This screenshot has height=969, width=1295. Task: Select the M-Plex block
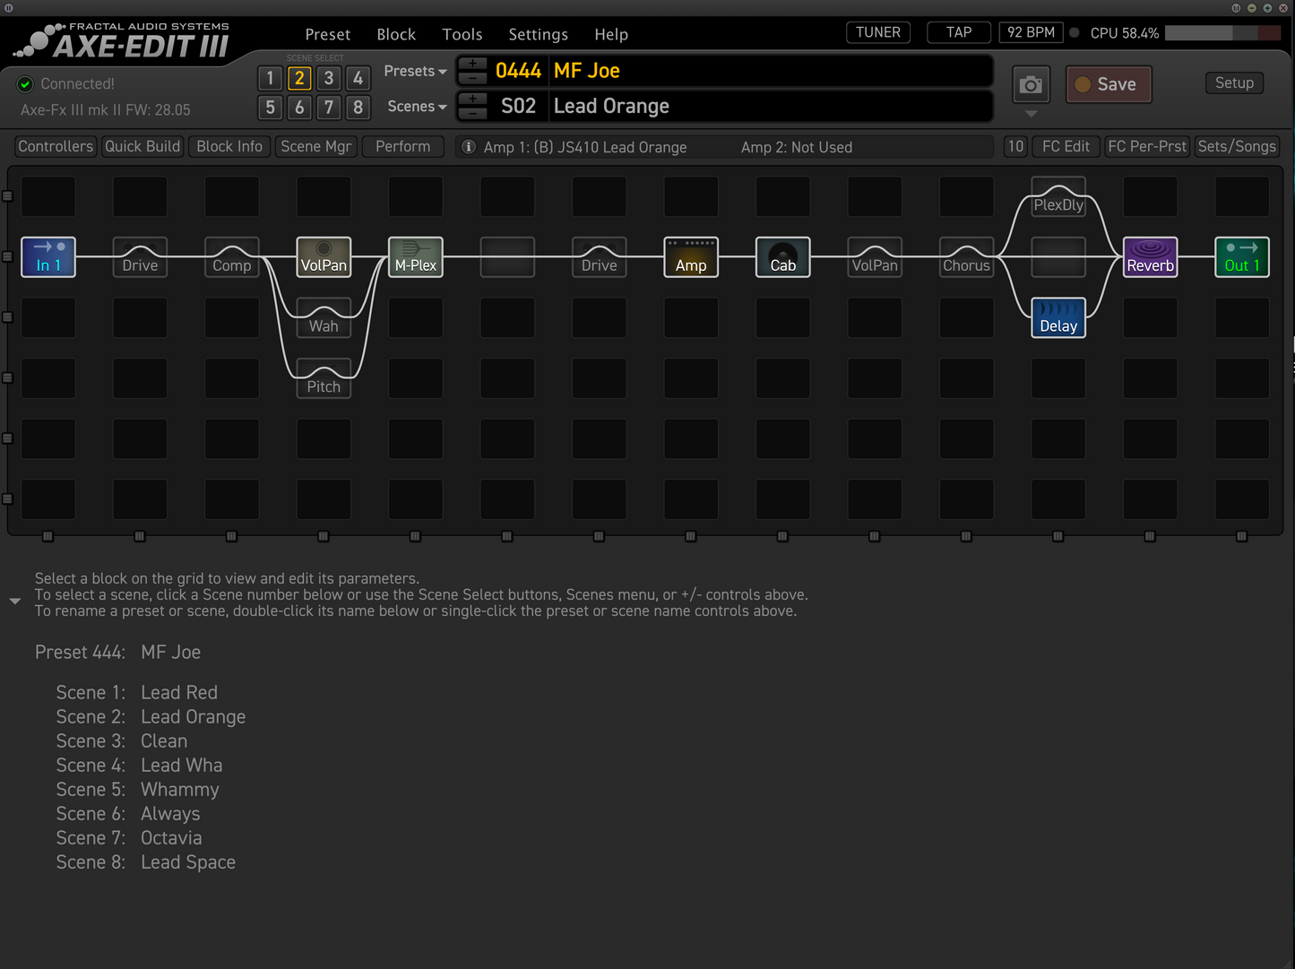point(415,257)
